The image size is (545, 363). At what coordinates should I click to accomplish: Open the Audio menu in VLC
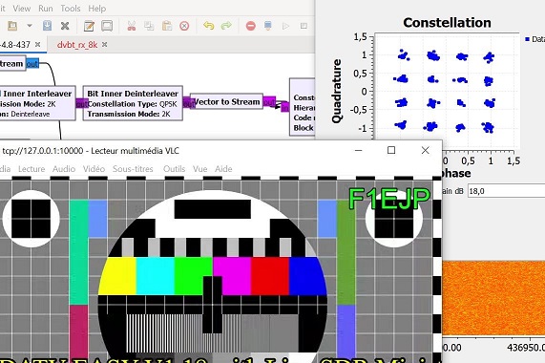pyautogui.click(x=64, y=169)
